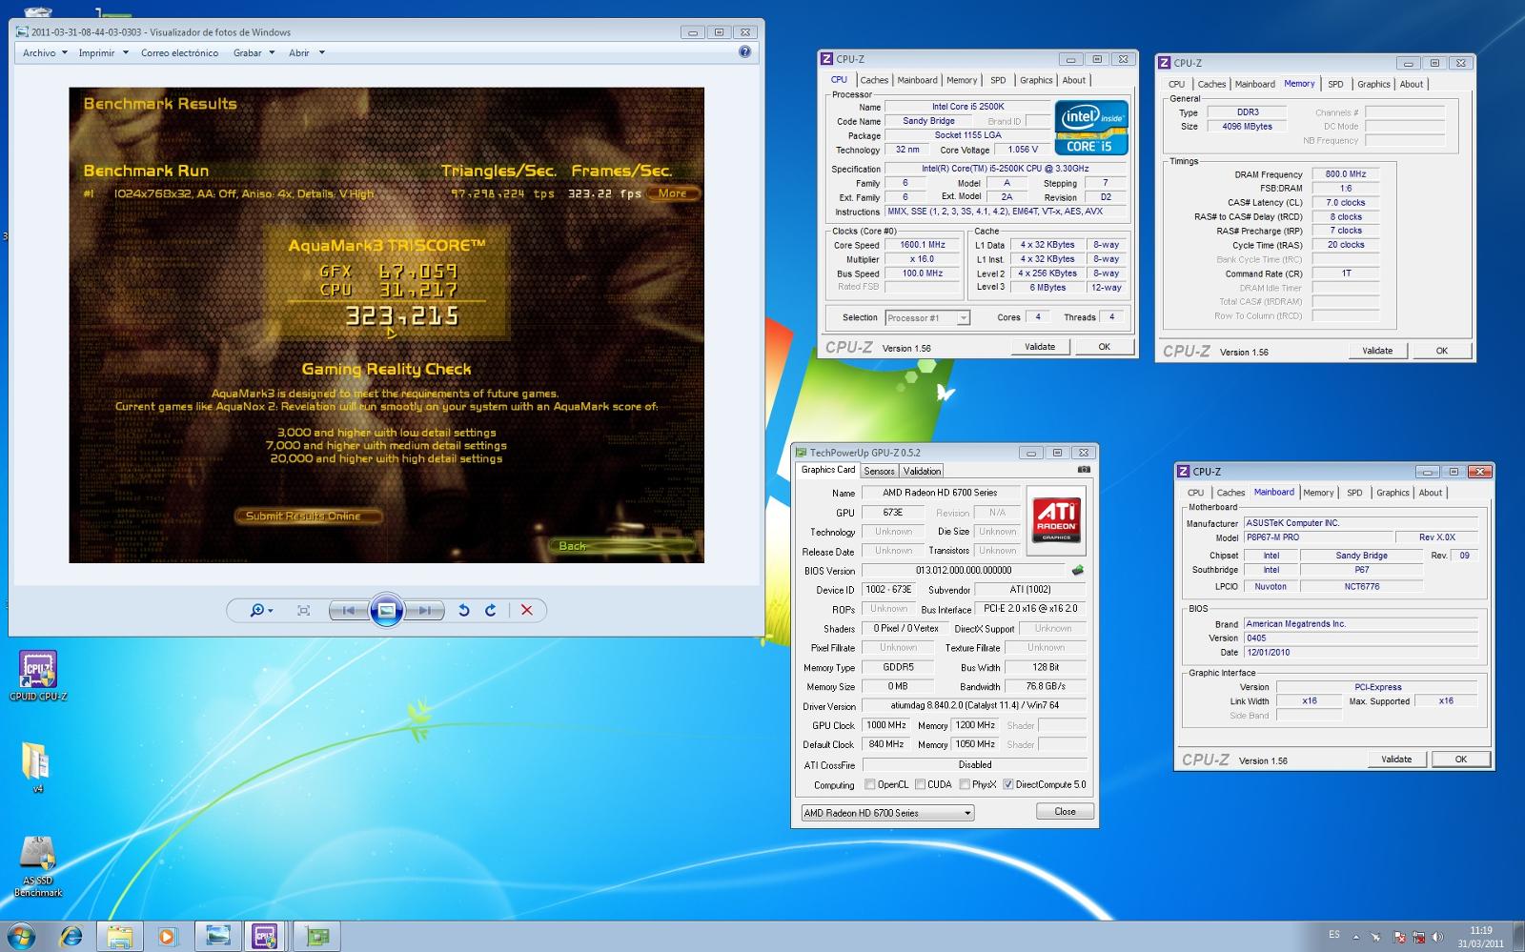Open CPUID GPU-Z desktop shortcut
Screen dimensions: 1525x952
pos(38,676)
